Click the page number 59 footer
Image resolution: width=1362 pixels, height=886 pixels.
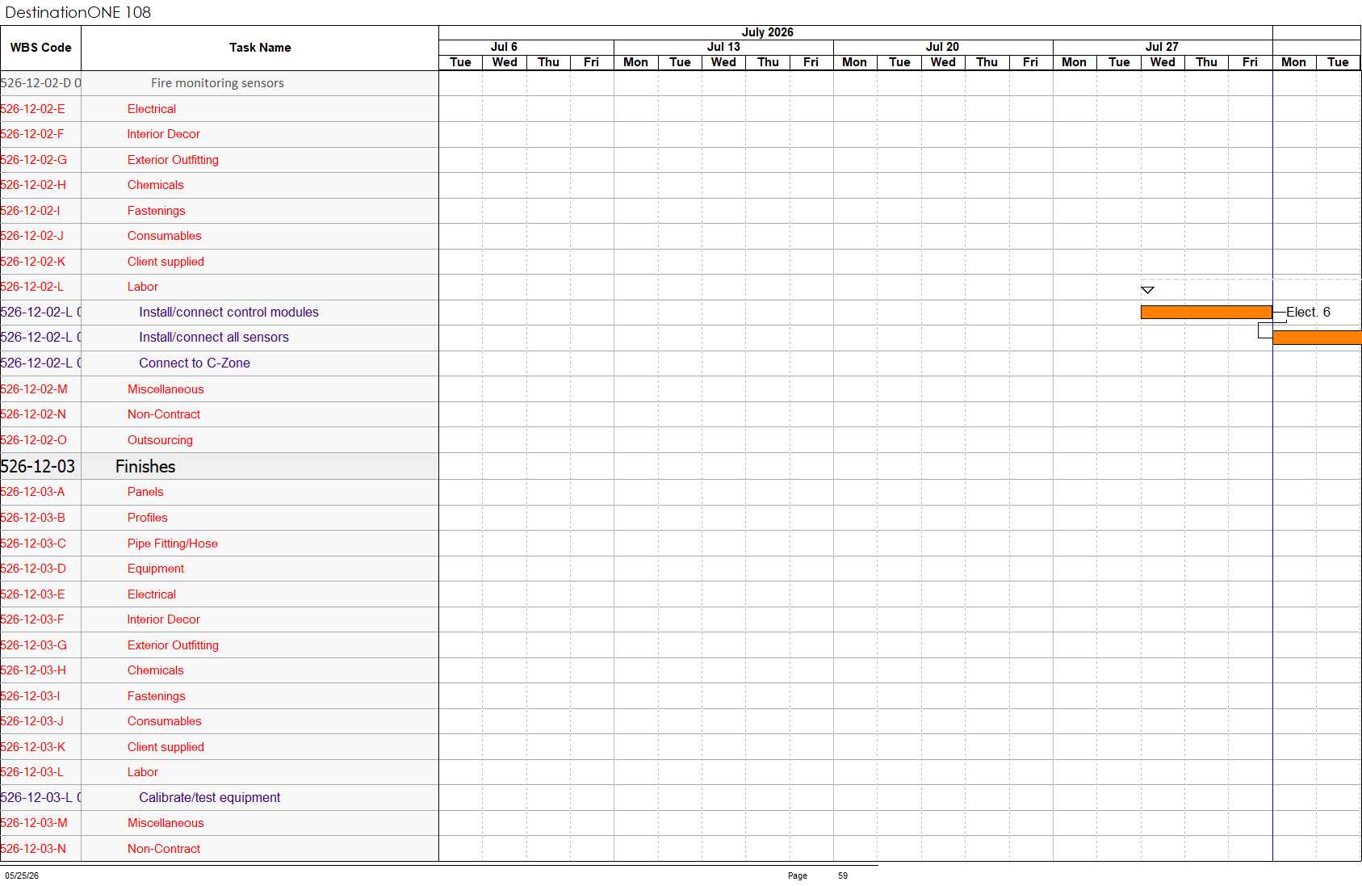click(x=843, y=876)
